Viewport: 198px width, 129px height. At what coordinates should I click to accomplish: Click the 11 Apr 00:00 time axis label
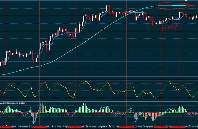click(91, 127)
